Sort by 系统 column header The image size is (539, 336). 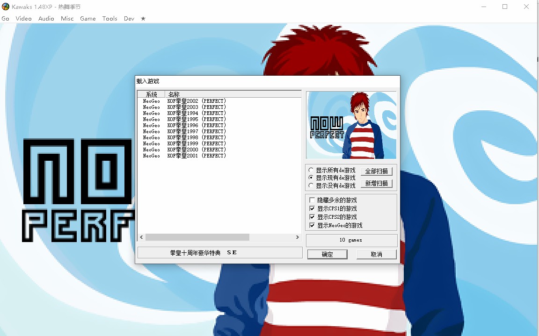(151, 94)
